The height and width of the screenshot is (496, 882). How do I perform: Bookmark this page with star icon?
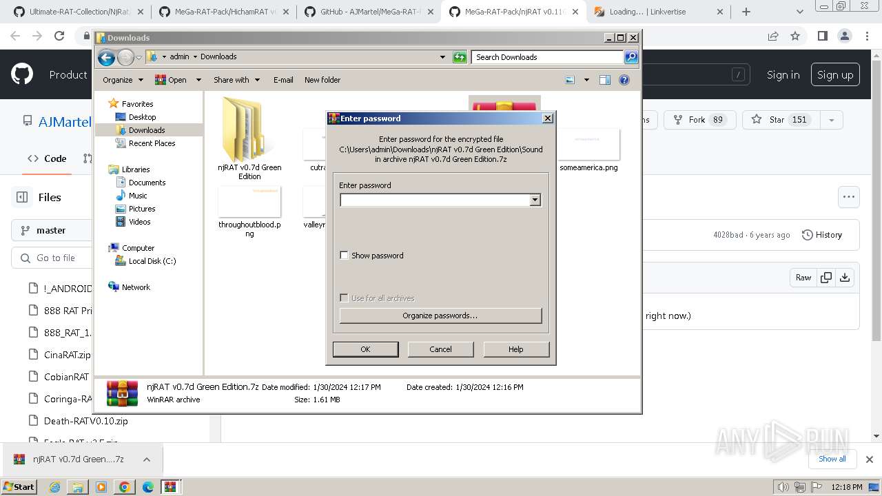[795, 37]
